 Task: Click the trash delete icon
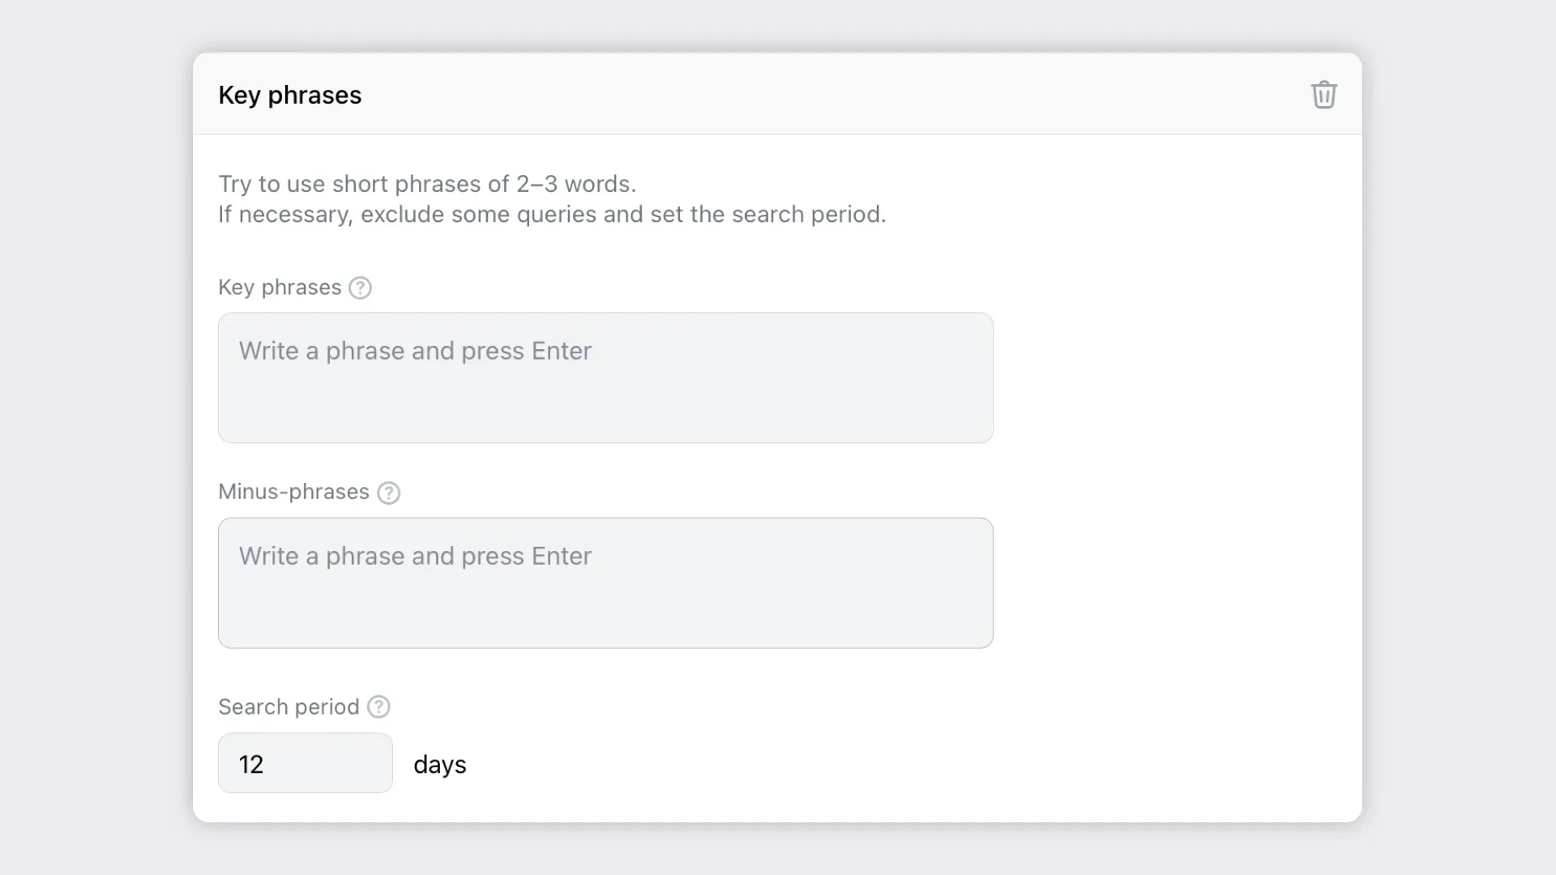tap(1323, 95)
